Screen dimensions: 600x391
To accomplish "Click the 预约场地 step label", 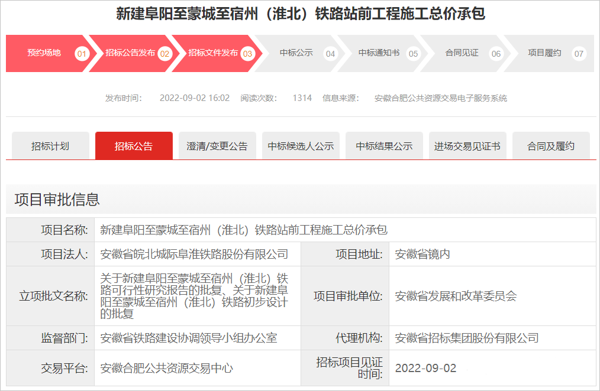I will [x=44, y=53].
